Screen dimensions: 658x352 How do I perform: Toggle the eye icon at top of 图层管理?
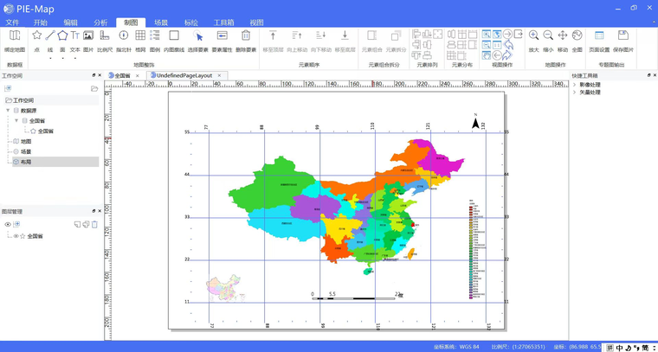[x=8, y=225]
